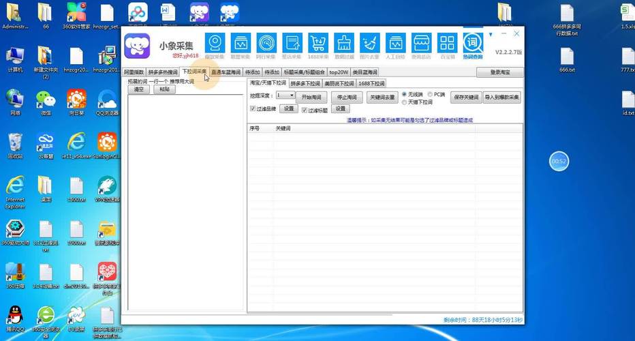Open the 挖掘深度 dropdown
This screenshot has width=635, height=341.
[x=285, y=95]
